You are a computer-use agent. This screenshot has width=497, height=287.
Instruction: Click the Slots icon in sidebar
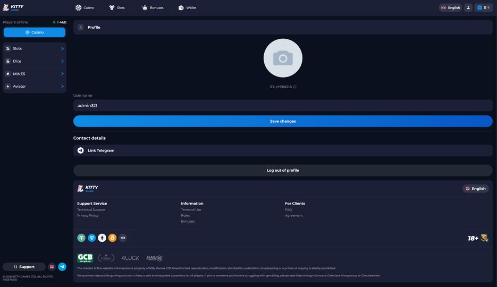tap(8, 48)
